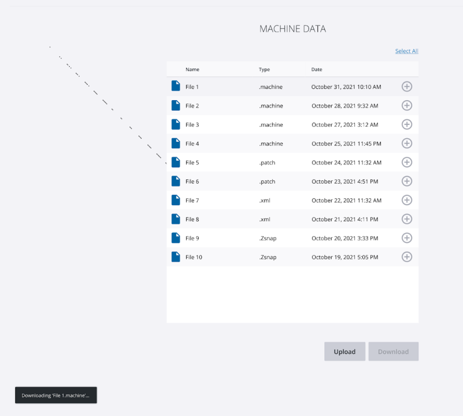The height and width of the screenshot is (416, 463).
Task: Click the blue file icon of File 7
Action: tap(176, 199)
